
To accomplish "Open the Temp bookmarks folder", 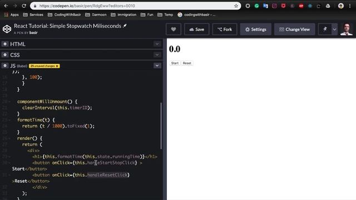I will point(165,15).
